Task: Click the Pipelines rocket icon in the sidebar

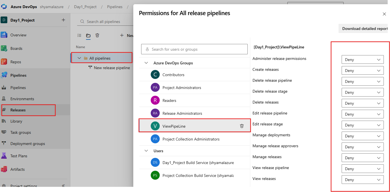Action: 4,75
